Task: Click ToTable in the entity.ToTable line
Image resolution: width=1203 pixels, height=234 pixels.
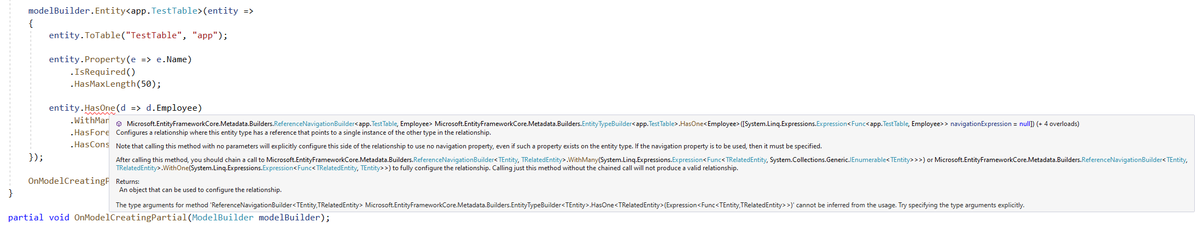Action: [102, 35]
